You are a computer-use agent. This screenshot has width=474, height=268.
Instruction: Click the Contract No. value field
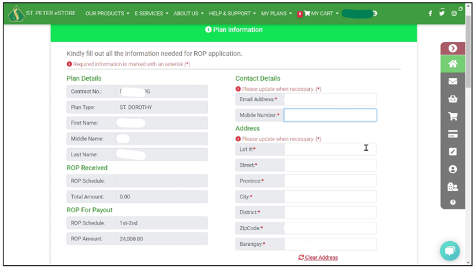pyautogui.click(x=161, y=91)
